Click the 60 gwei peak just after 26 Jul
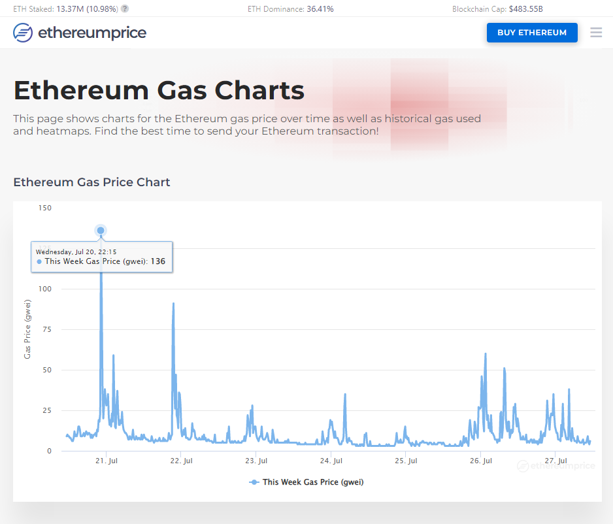This screenshot has width=613, height=524. pos(486,355)
